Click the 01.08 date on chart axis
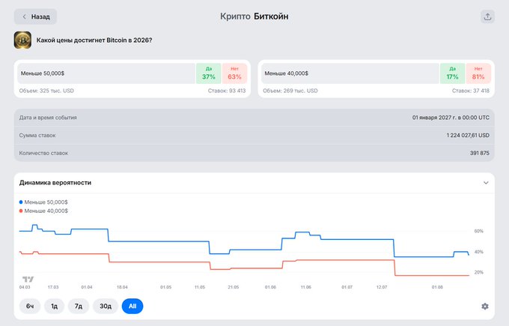 437,287
